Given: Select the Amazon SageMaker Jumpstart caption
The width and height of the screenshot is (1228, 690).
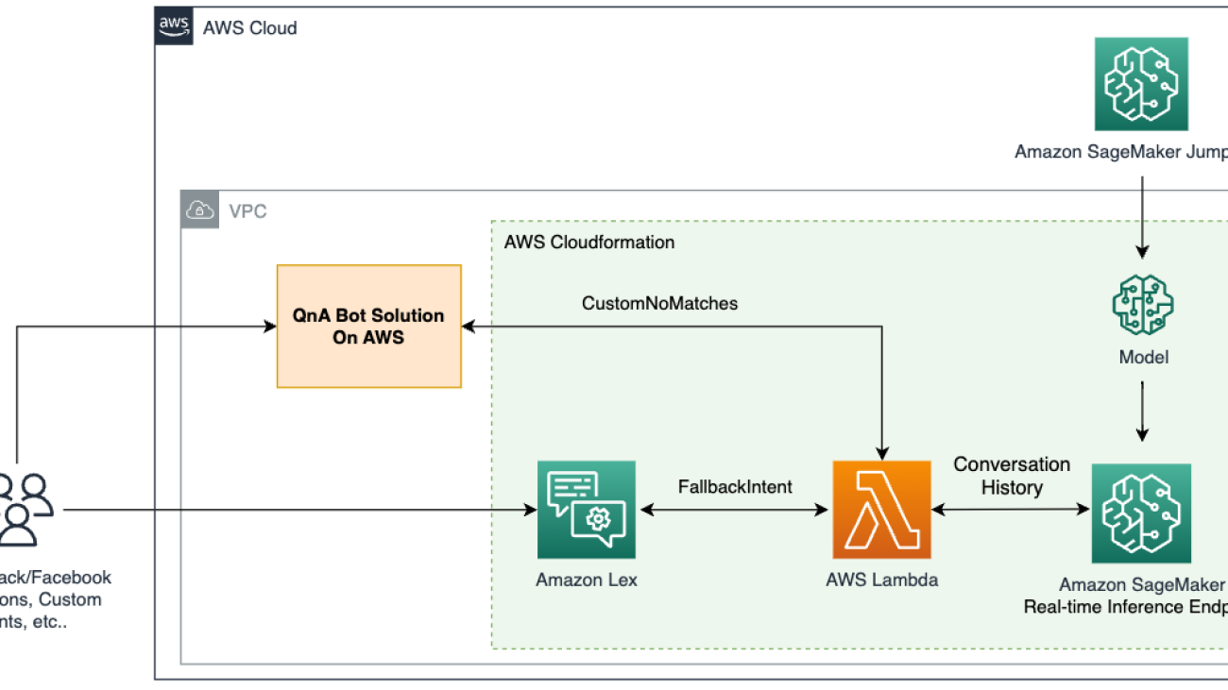Looking at the screenshot, I should [1121, 151].
